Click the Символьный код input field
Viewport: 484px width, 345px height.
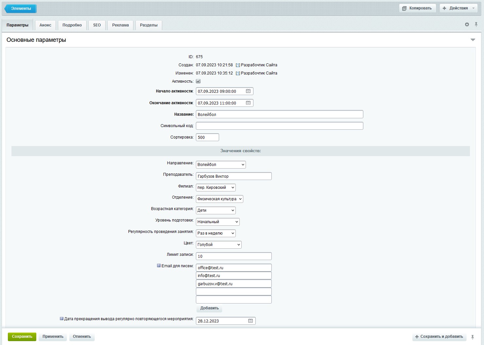click(x=279, y=126)
